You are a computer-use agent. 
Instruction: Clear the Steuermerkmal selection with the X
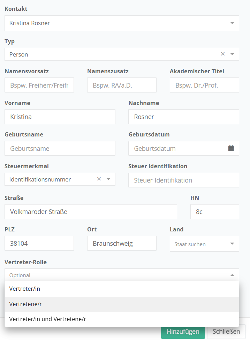(x=99, y=179)
